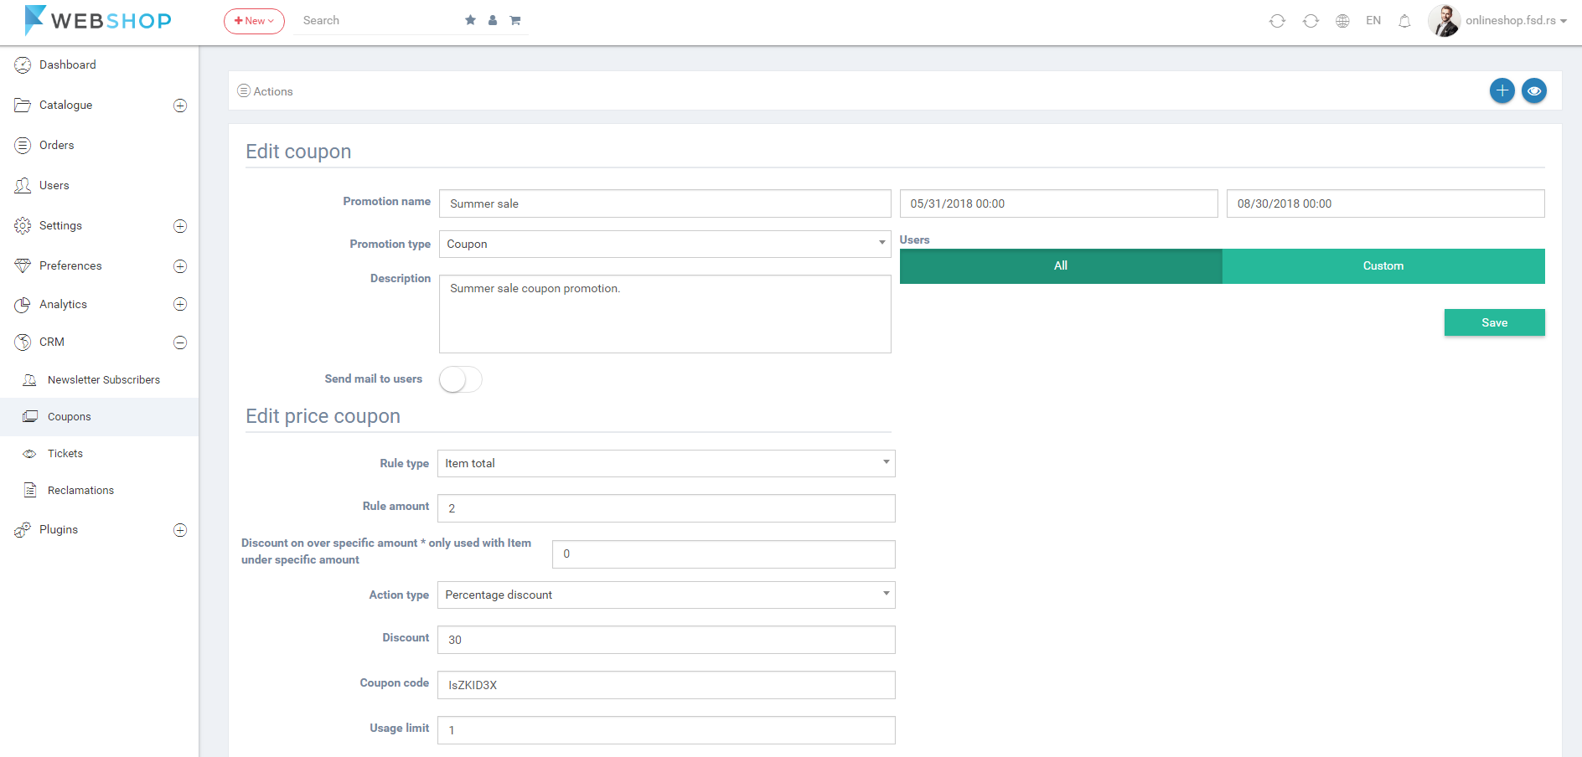Open the Actions menu

266,91
